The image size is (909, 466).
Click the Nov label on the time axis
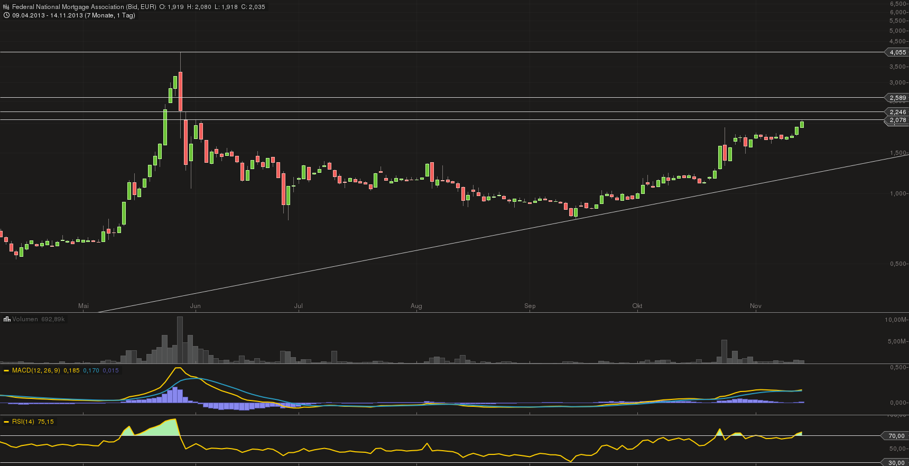(756, 306)
